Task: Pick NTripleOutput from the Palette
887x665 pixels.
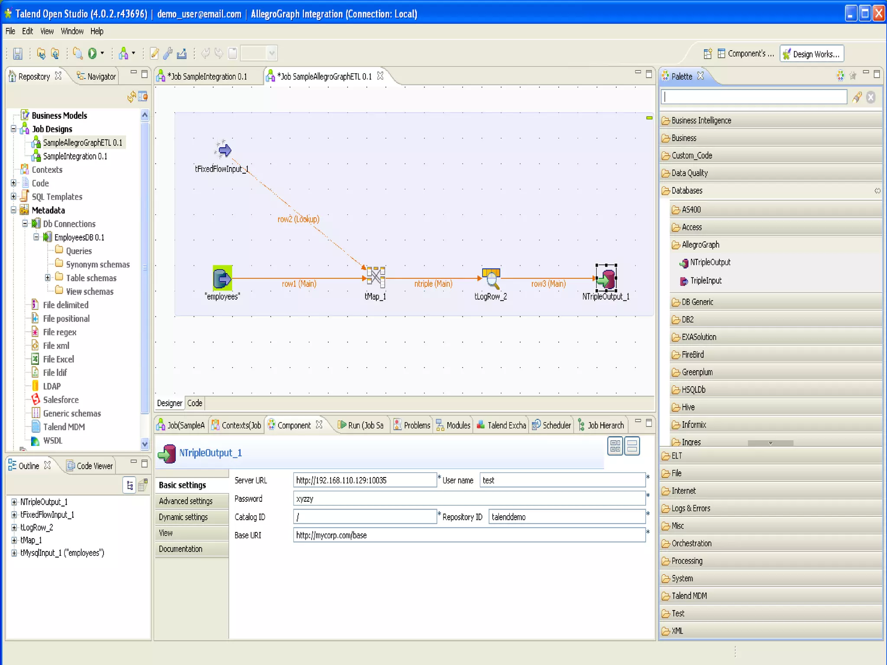Action: click(709, 262)
